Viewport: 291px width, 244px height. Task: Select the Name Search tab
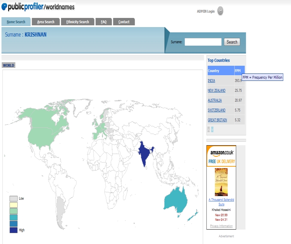[16, 22]
